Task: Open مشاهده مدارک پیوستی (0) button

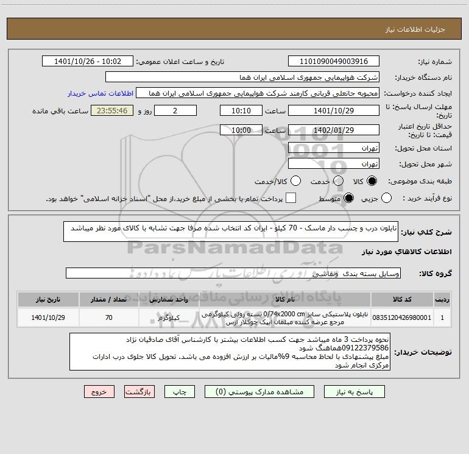Action: click(x=259, y=392)
